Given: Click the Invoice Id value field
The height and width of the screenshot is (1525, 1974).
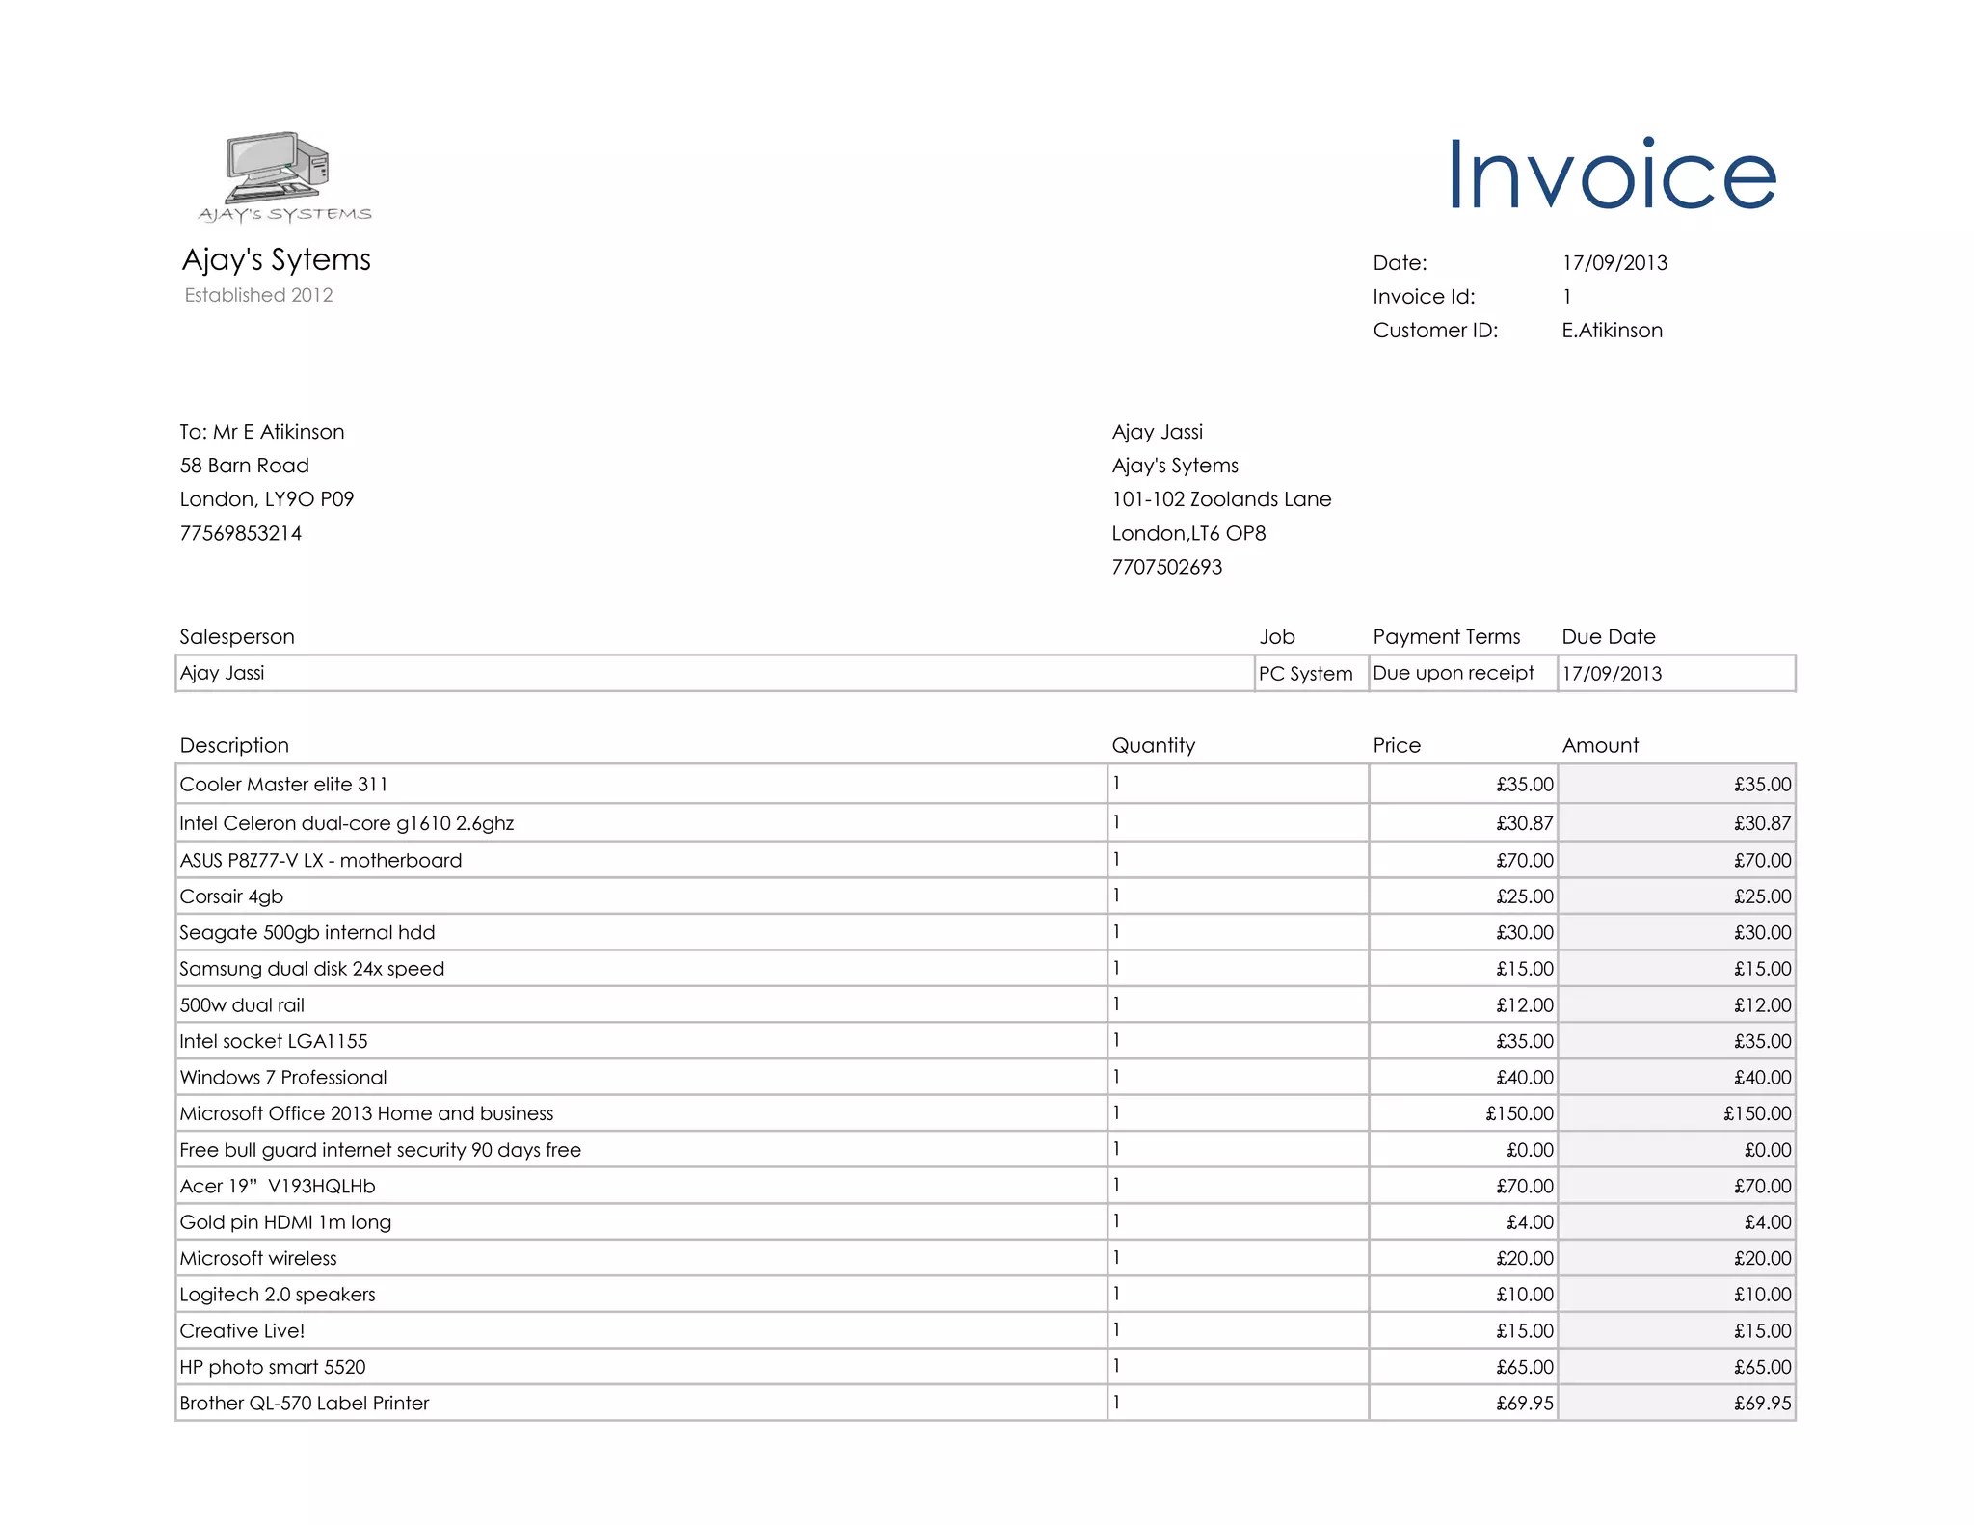Looking at the screenshot, I should coord(1567,297).
